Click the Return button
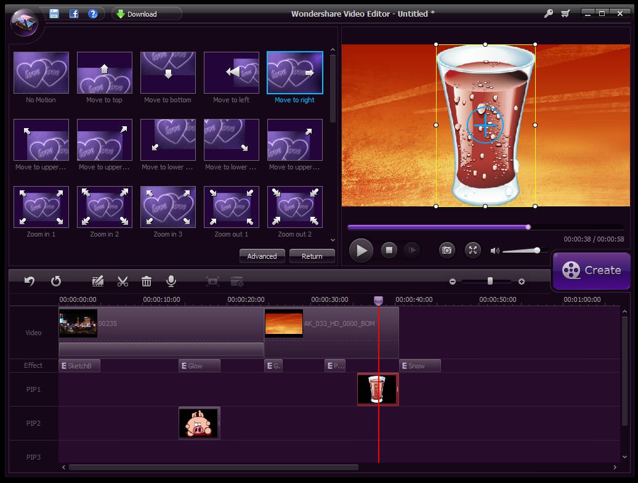Image resolution: width=638 pixels, height=483 pixels. [x=312, y=256]
